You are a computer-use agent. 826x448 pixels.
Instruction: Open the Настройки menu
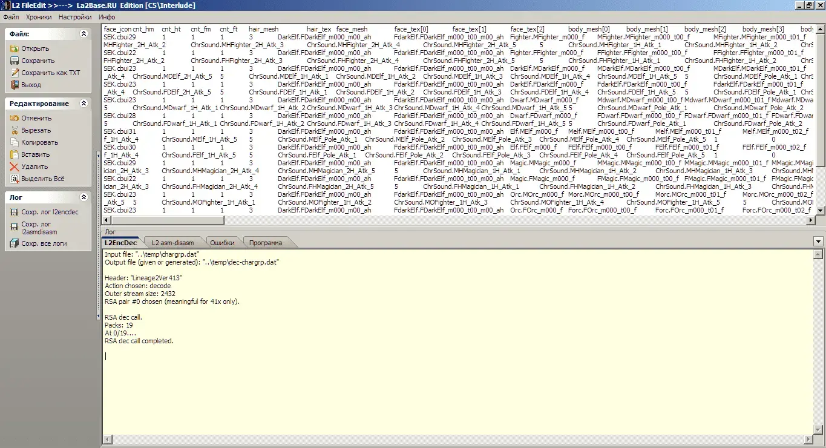pyautogui.click(x=75, y=17)
